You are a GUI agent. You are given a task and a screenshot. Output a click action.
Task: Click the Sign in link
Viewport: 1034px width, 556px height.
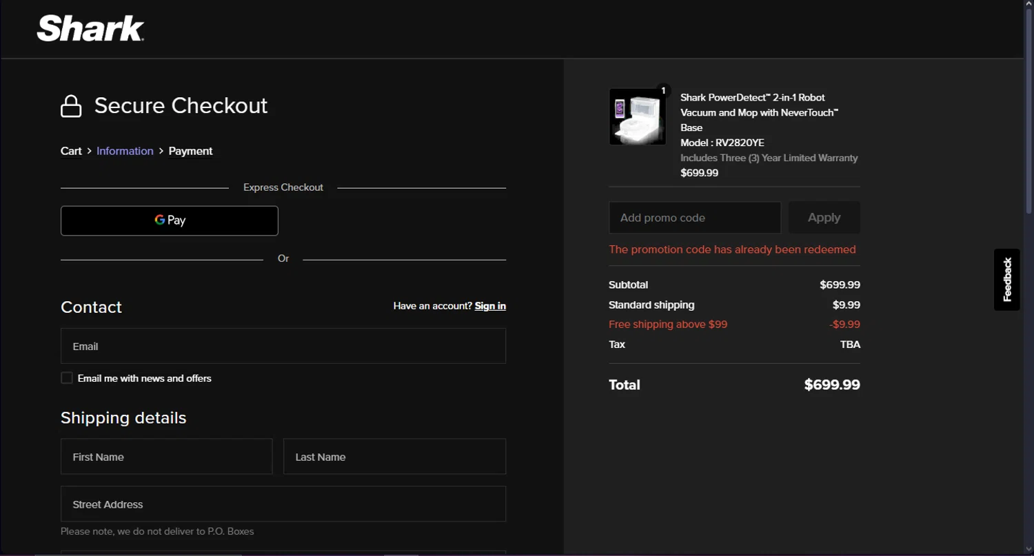pos(490,306)
